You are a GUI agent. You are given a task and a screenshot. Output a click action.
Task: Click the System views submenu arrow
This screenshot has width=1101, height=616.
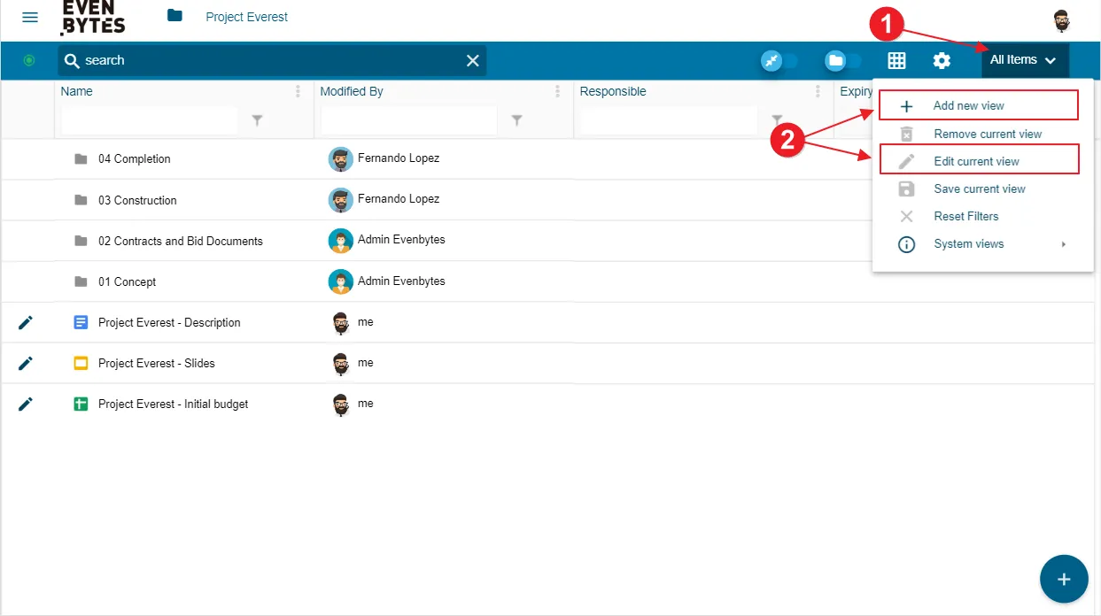[x=1064, y=244]
